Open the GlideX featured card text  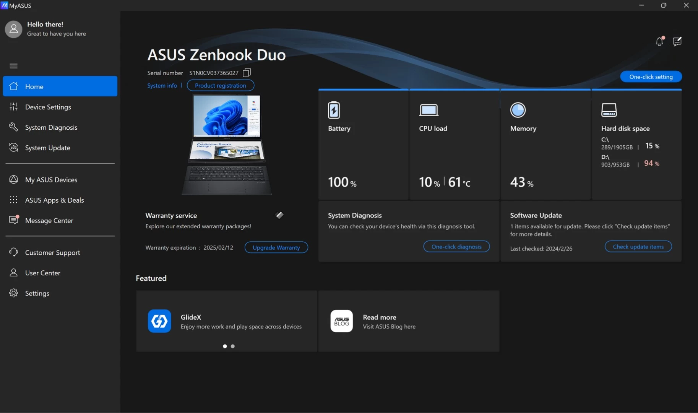241,322
